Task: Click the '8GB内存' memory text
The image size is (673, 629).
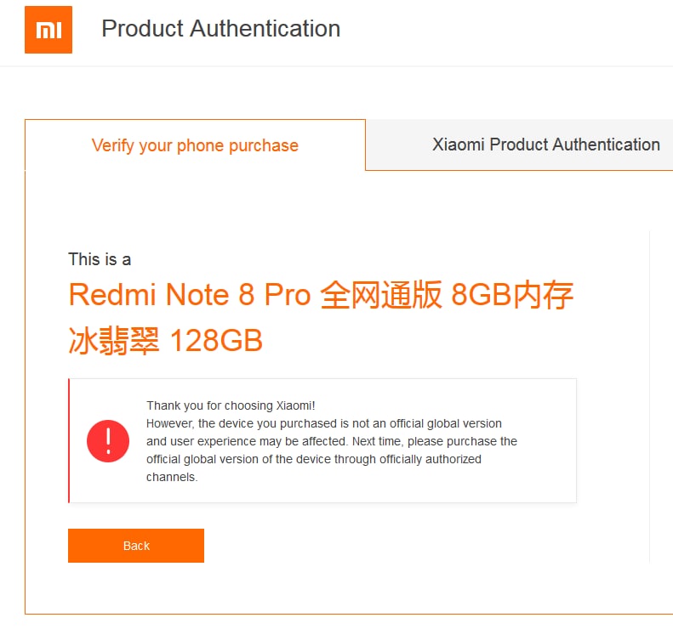Action: (512, 295)
